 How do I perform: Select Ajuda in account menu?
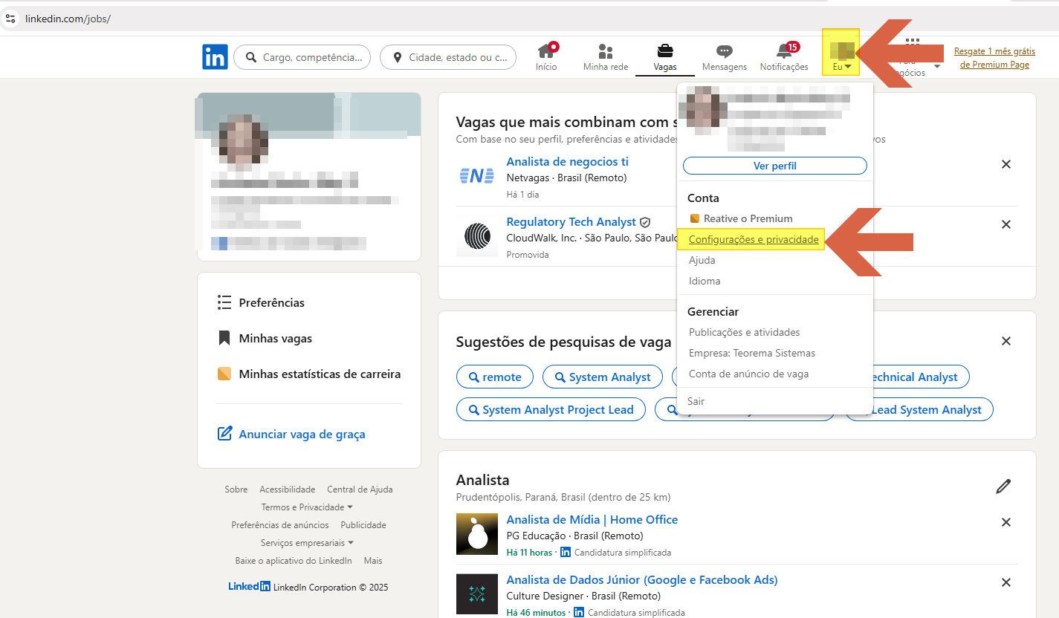point(702,261)
